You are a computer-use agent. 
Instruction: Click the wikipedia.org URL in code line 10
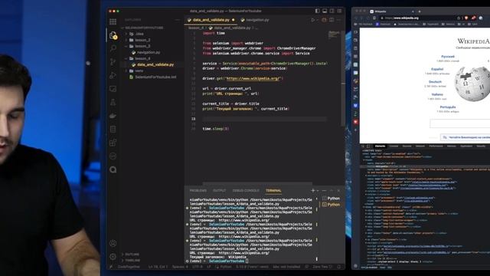coord(253,78)
